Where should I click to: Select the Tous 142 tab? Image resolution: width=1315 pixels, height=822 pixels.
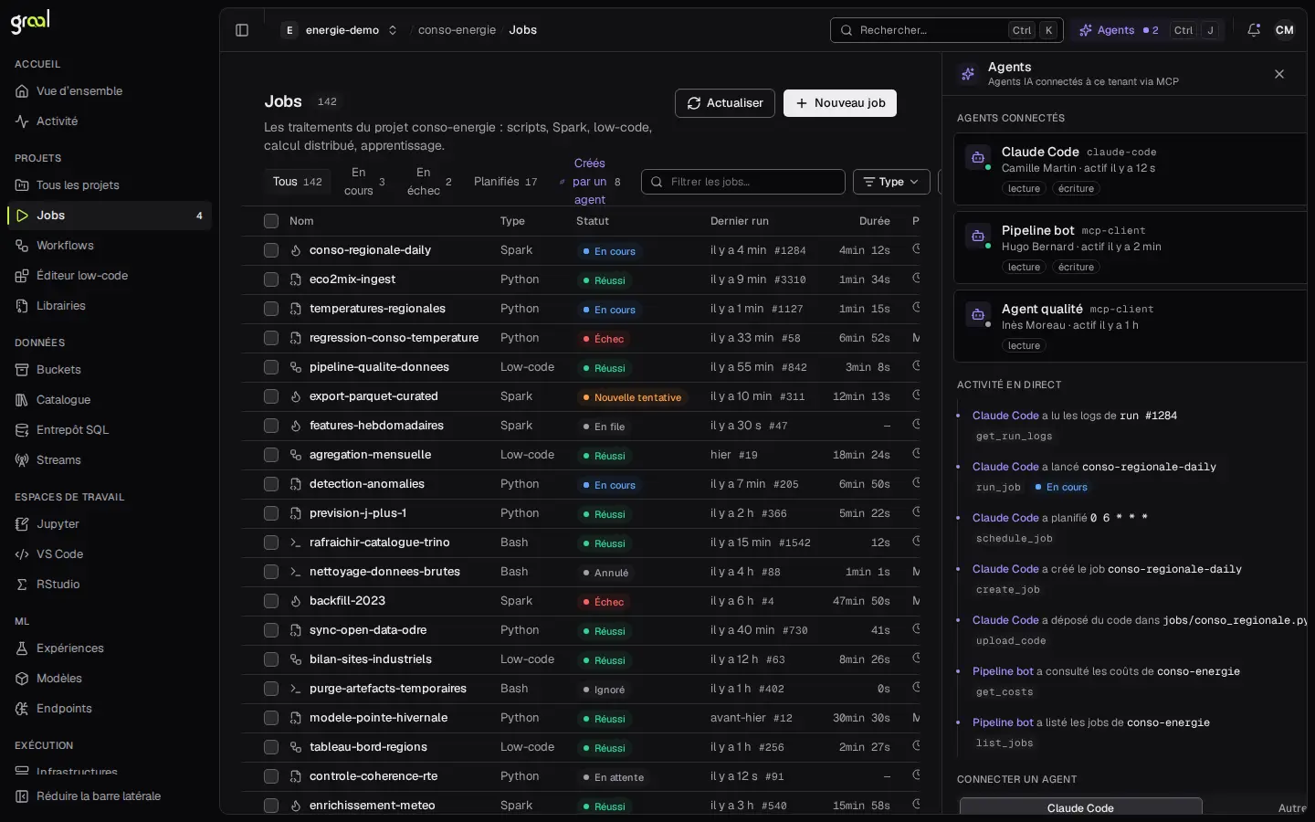[298, 182]
